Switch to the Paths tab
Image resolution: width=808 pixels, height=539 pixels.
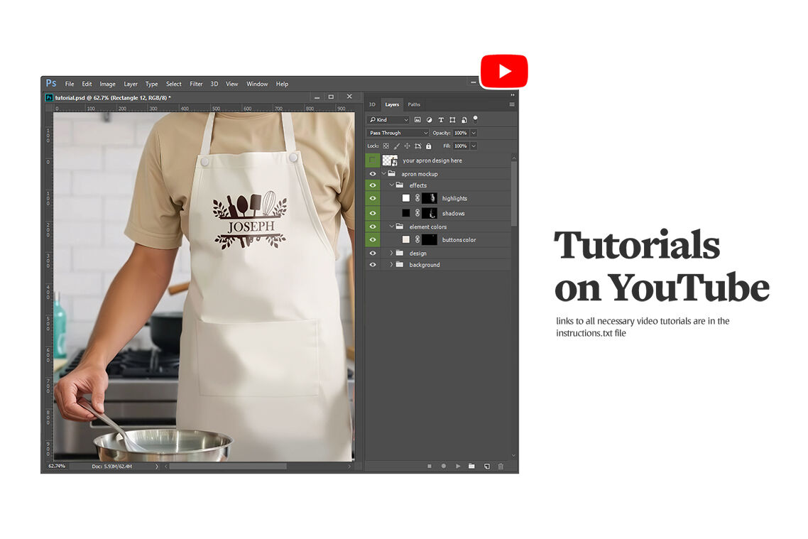(414, 104)
